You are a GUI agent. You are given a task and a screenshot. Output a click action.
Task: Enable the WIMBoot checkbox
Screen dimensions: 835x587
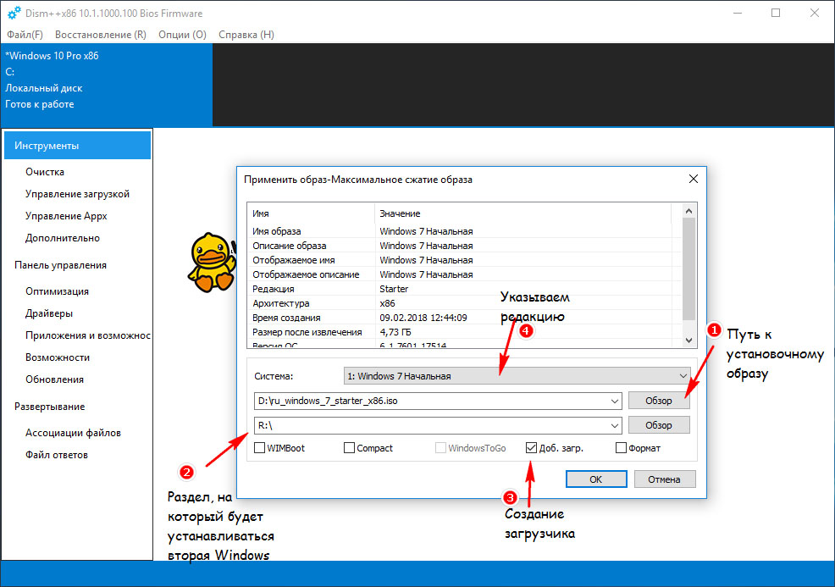[x=259, y=448]
